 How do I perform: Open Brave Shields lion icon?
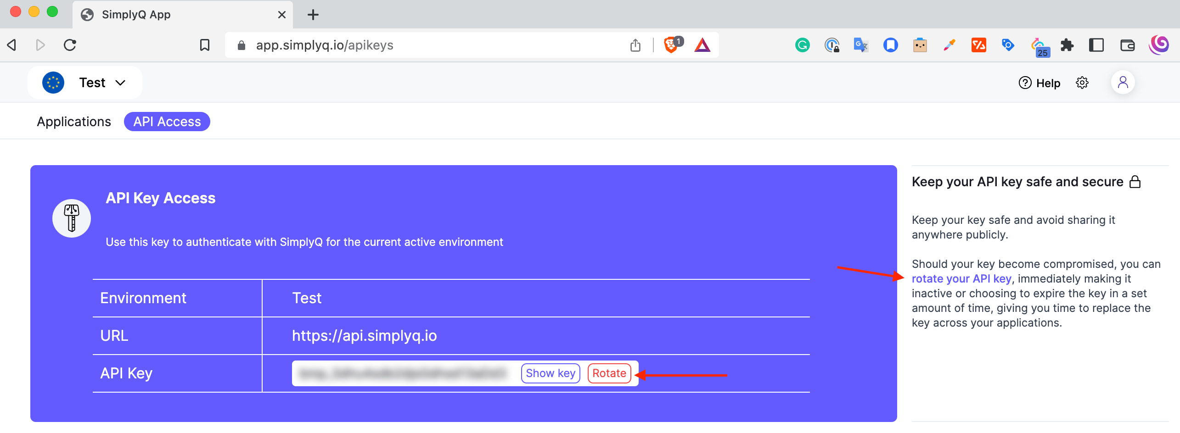click(672, 44)
